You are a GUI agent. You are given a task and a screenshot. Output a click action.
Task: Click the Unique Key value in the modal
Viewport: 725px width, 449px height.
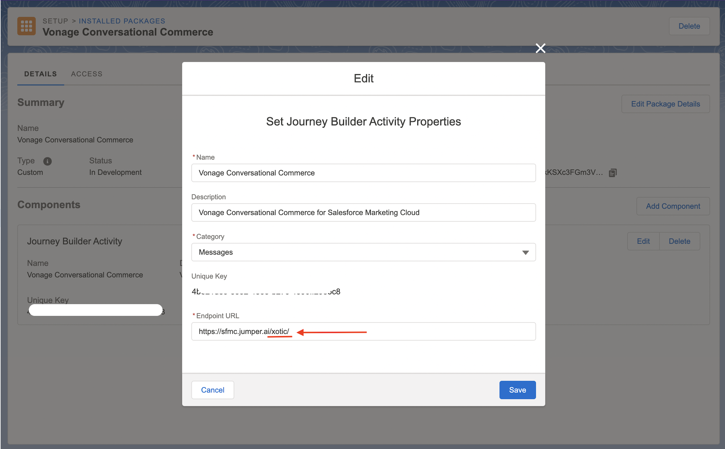pyautogui.click(x=266, y=292)
